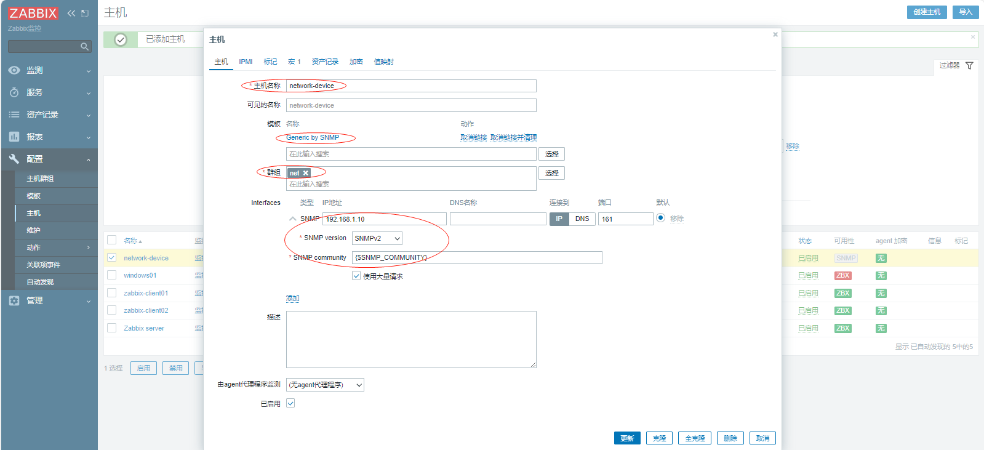Remove the 'net' group tag
Viewport: 984px width, 450px height.
pyautogui.click(x=305, y=174)
